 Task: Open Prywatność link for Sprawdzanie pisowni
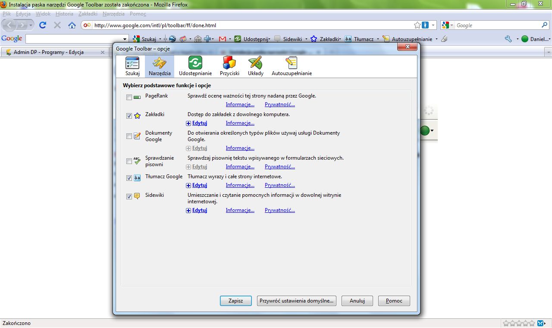tap(280, 167)
